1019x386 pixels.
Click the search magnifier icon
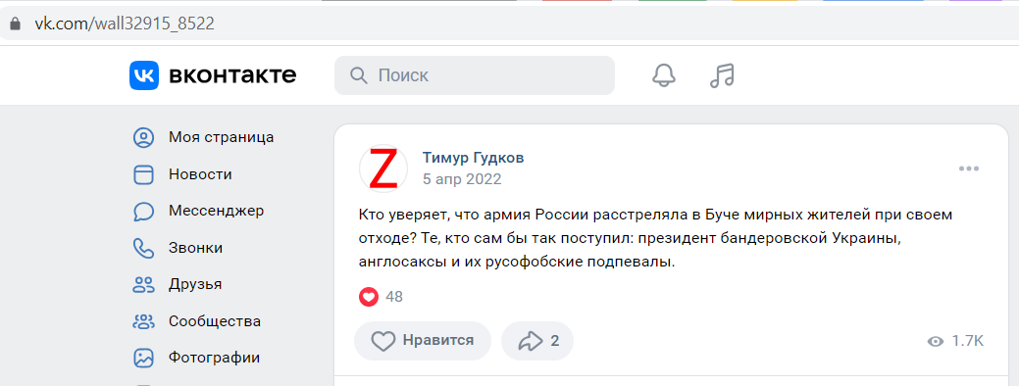click(x=359, y=75)
